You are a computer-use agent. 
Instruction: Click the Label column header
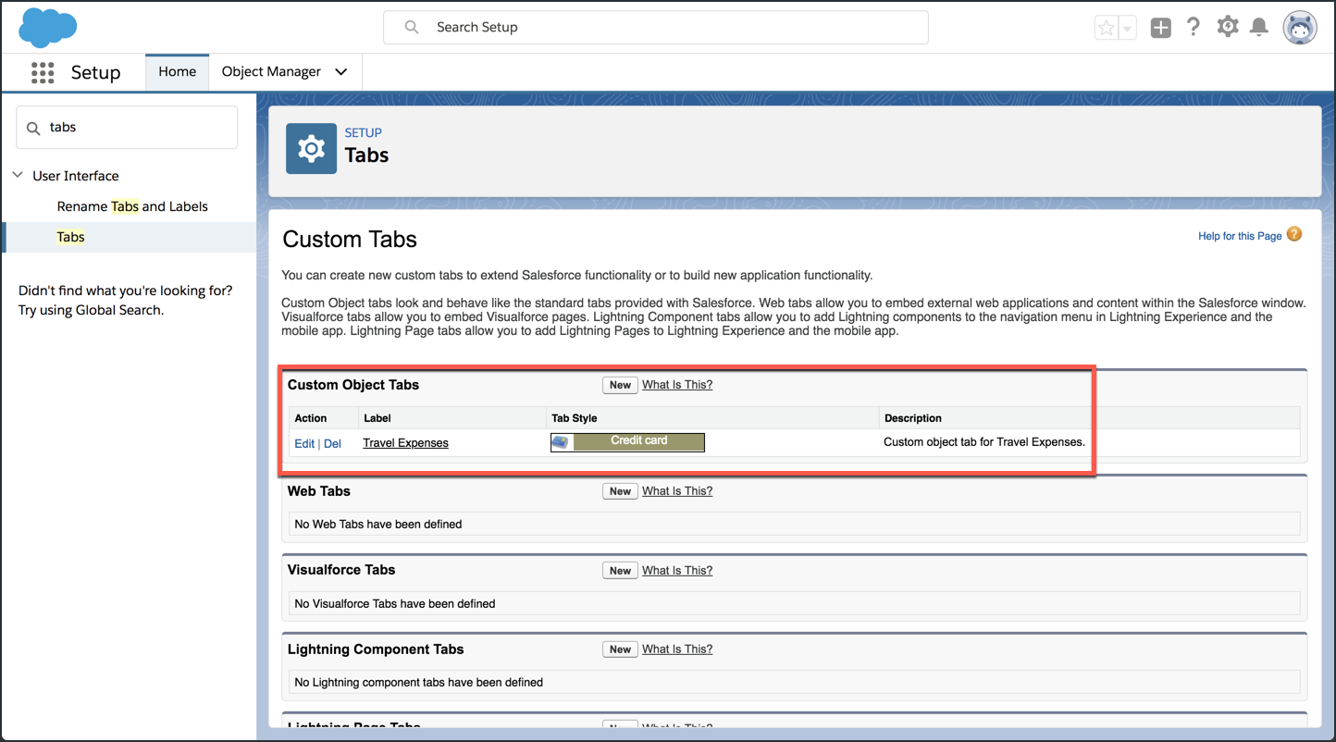(x=377, y=418)
